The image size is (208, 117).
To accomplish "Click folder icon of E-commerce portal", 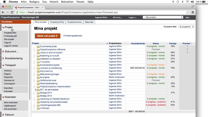I will [38, 46].
